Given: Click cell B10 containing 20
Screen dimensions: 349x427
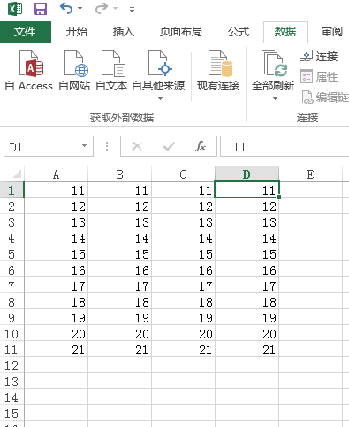Looking at the screenshot, I should 119,334.
